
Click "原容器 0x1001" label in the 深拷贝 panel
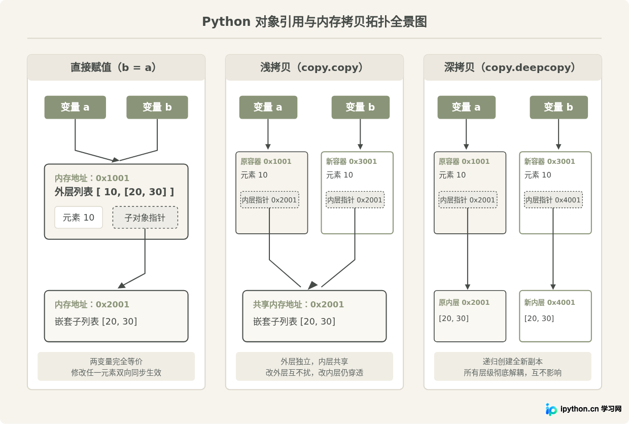(x=464, y=162)
